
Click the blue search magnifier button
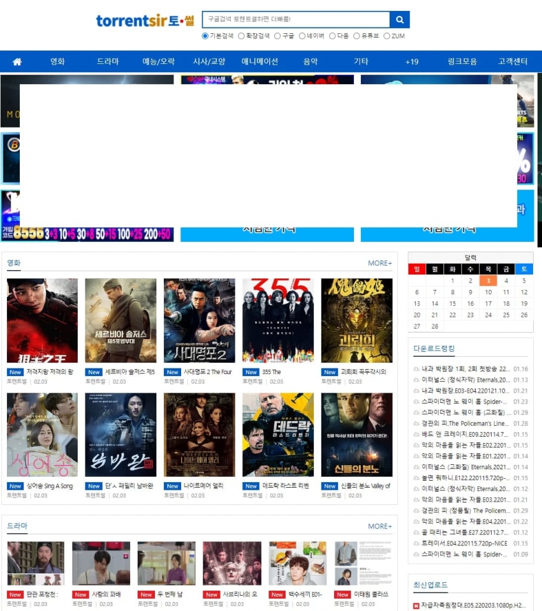(400, 20)
